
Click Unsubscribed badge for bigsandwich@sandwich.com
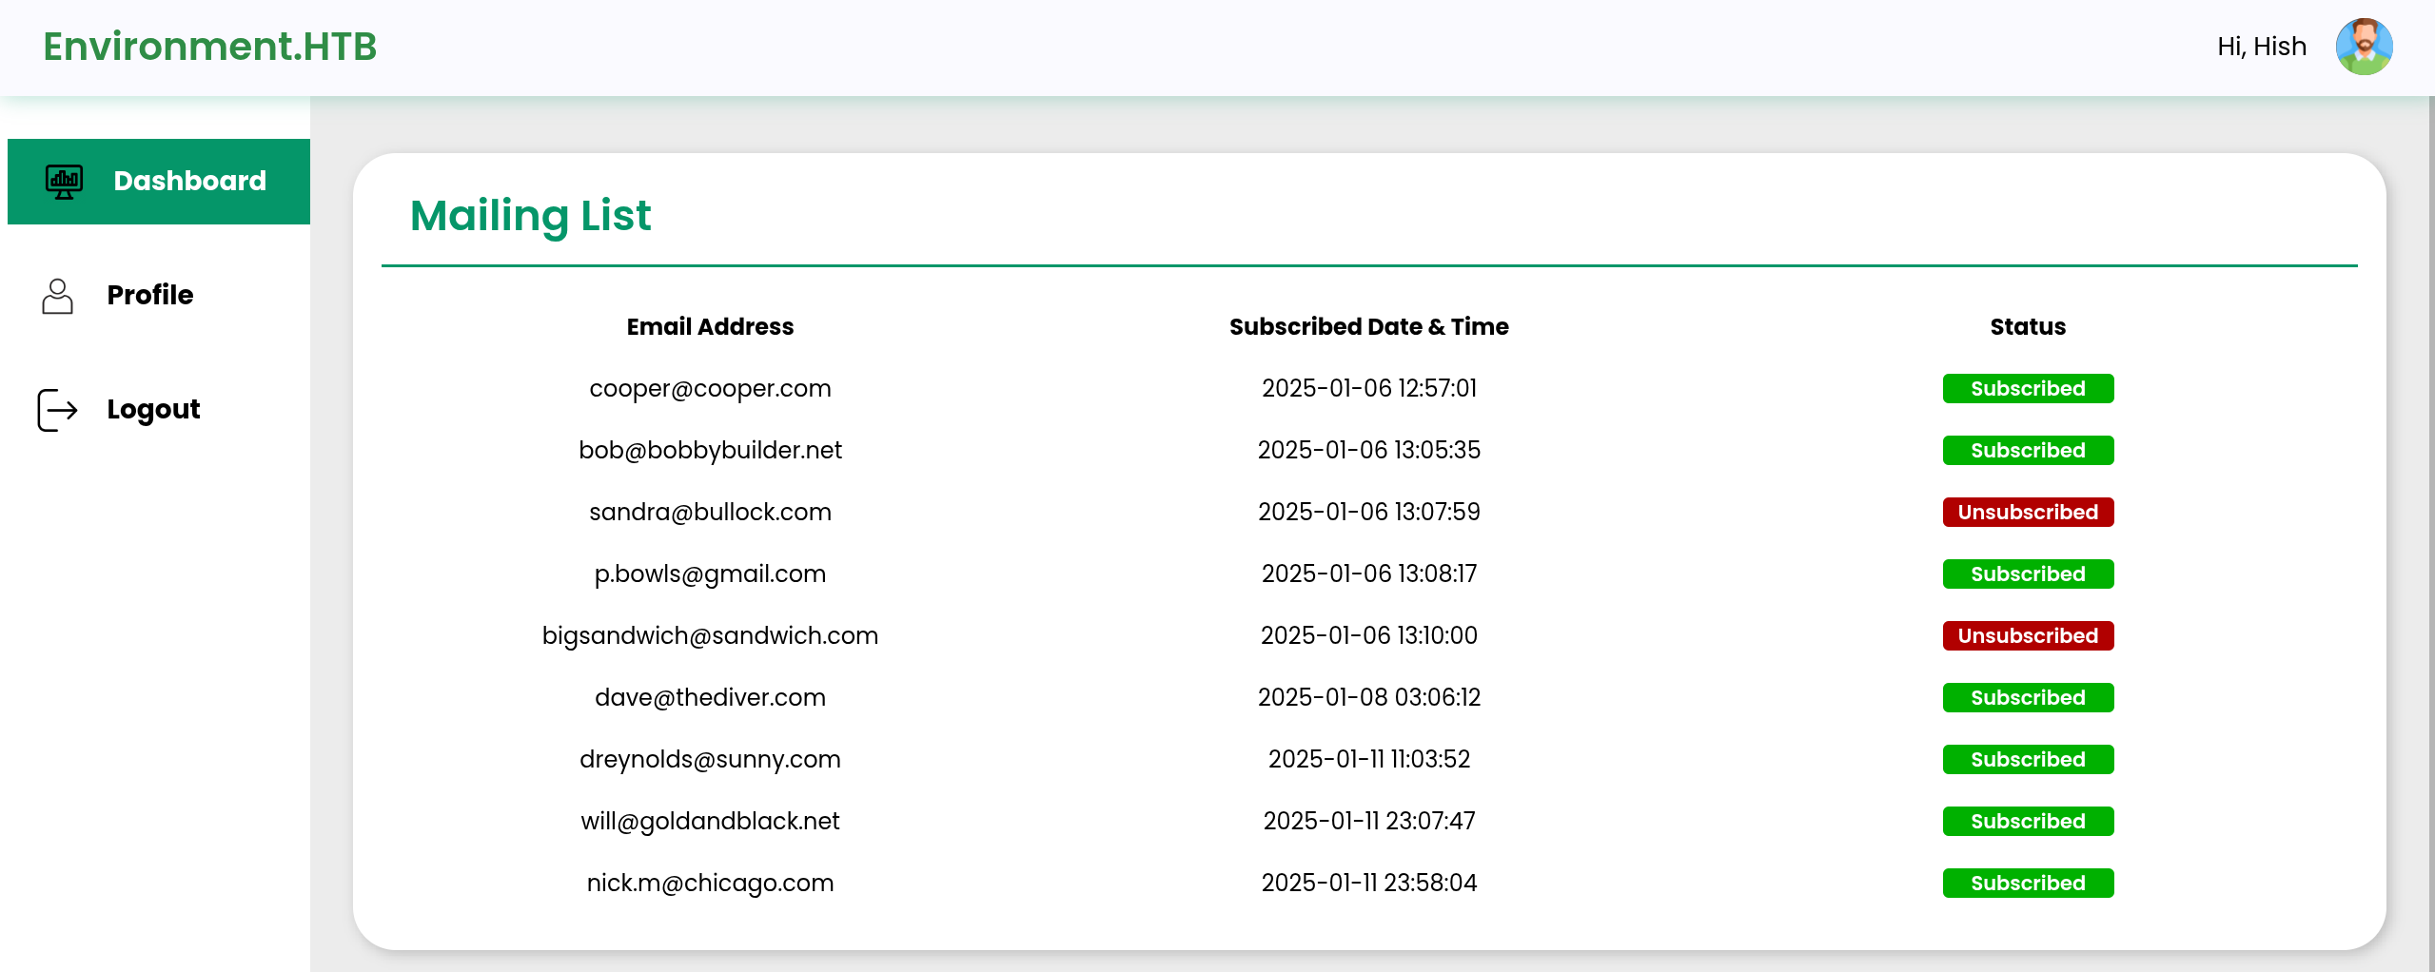(2027, 636)
